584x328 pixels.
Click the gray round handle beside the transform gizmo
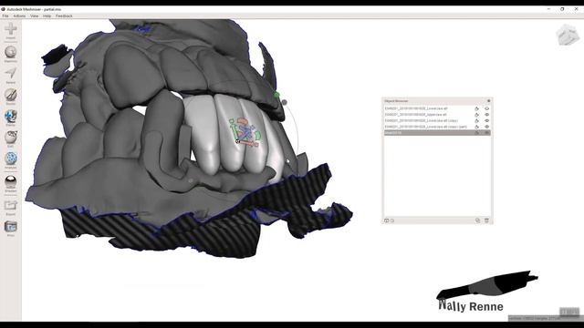(284, 102)
